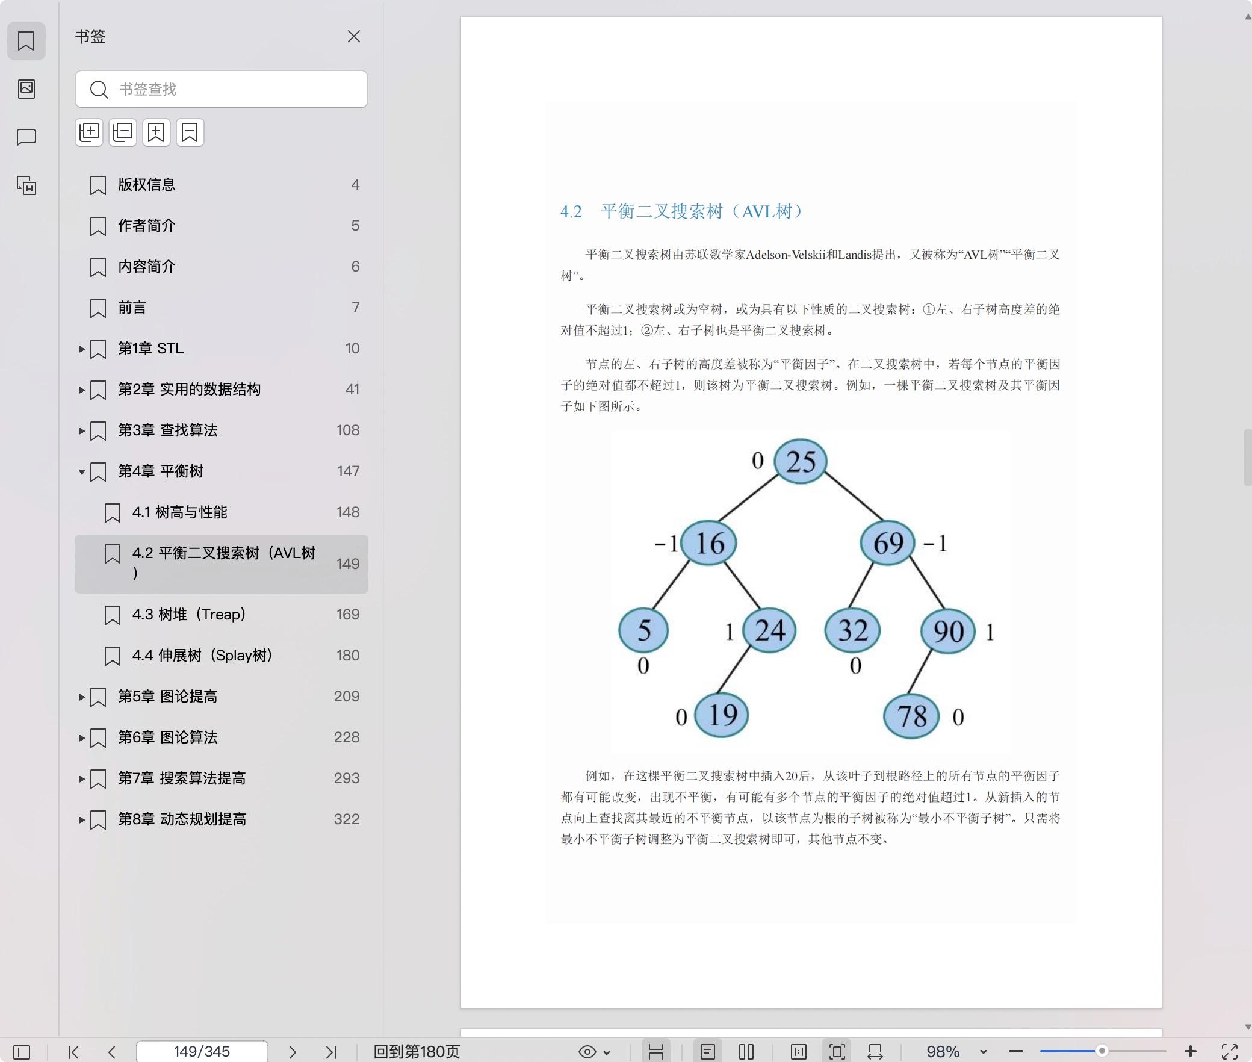Enter fullscreen mode from status bar
The height and width of the screenshot is (1062, 1252).
coord(1229,1052)
